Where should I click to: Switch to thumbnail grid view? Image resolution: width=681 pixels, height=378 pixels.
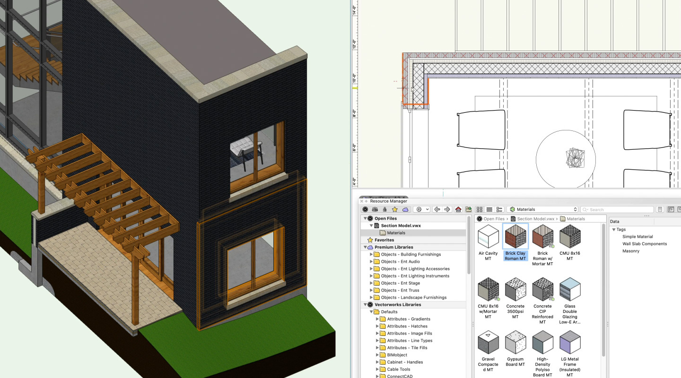(x=480, y=209)
